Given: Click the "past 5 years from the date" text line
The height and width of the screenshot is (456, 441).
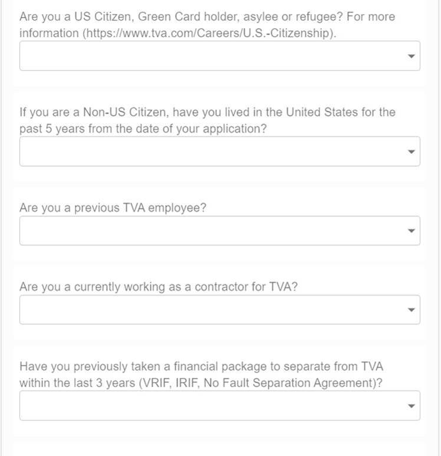Looking at the screenshot, I should pyautogui.click(x=143, y=129).
